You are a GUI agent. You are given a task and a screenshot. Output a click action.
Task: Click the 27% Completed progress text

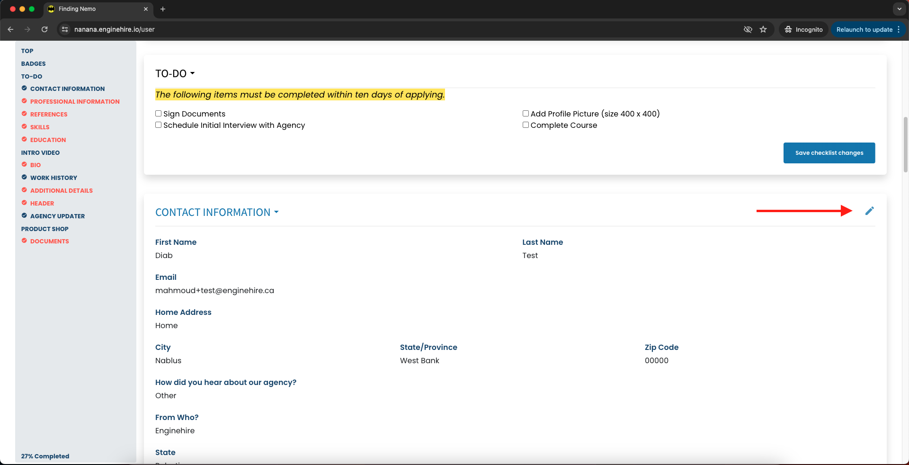coord(45,456)
